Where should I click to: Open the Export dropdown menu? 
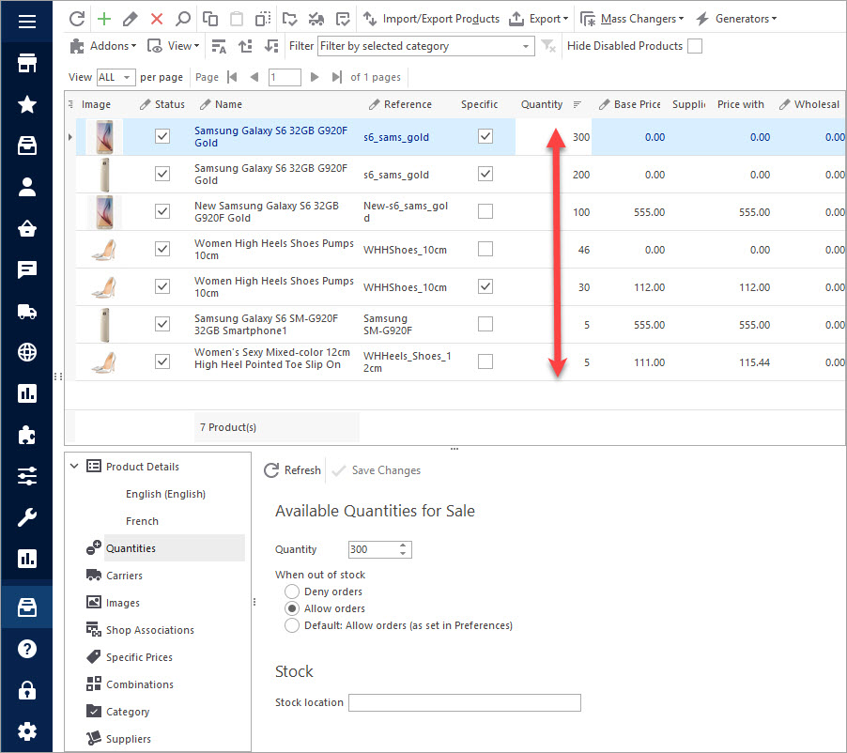click(x=539, y=19)
